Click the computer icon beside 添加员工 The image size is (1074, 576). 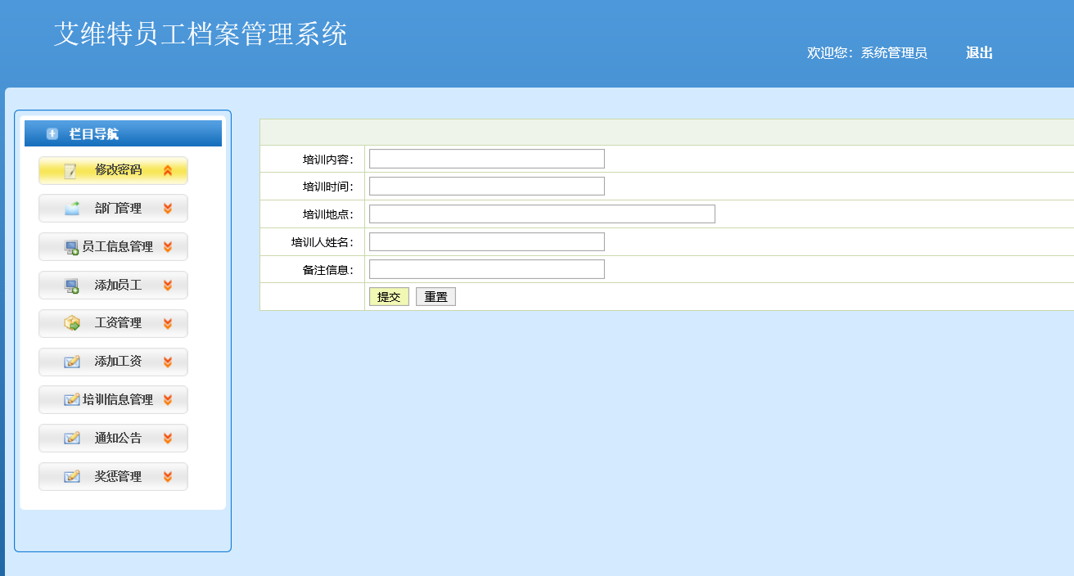(72, 286)
